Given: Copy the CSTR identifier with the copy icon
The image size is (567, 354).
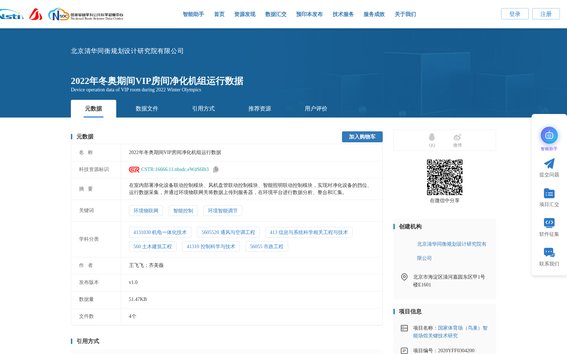Looking at the screenshot, I should (x=216, y=170).
